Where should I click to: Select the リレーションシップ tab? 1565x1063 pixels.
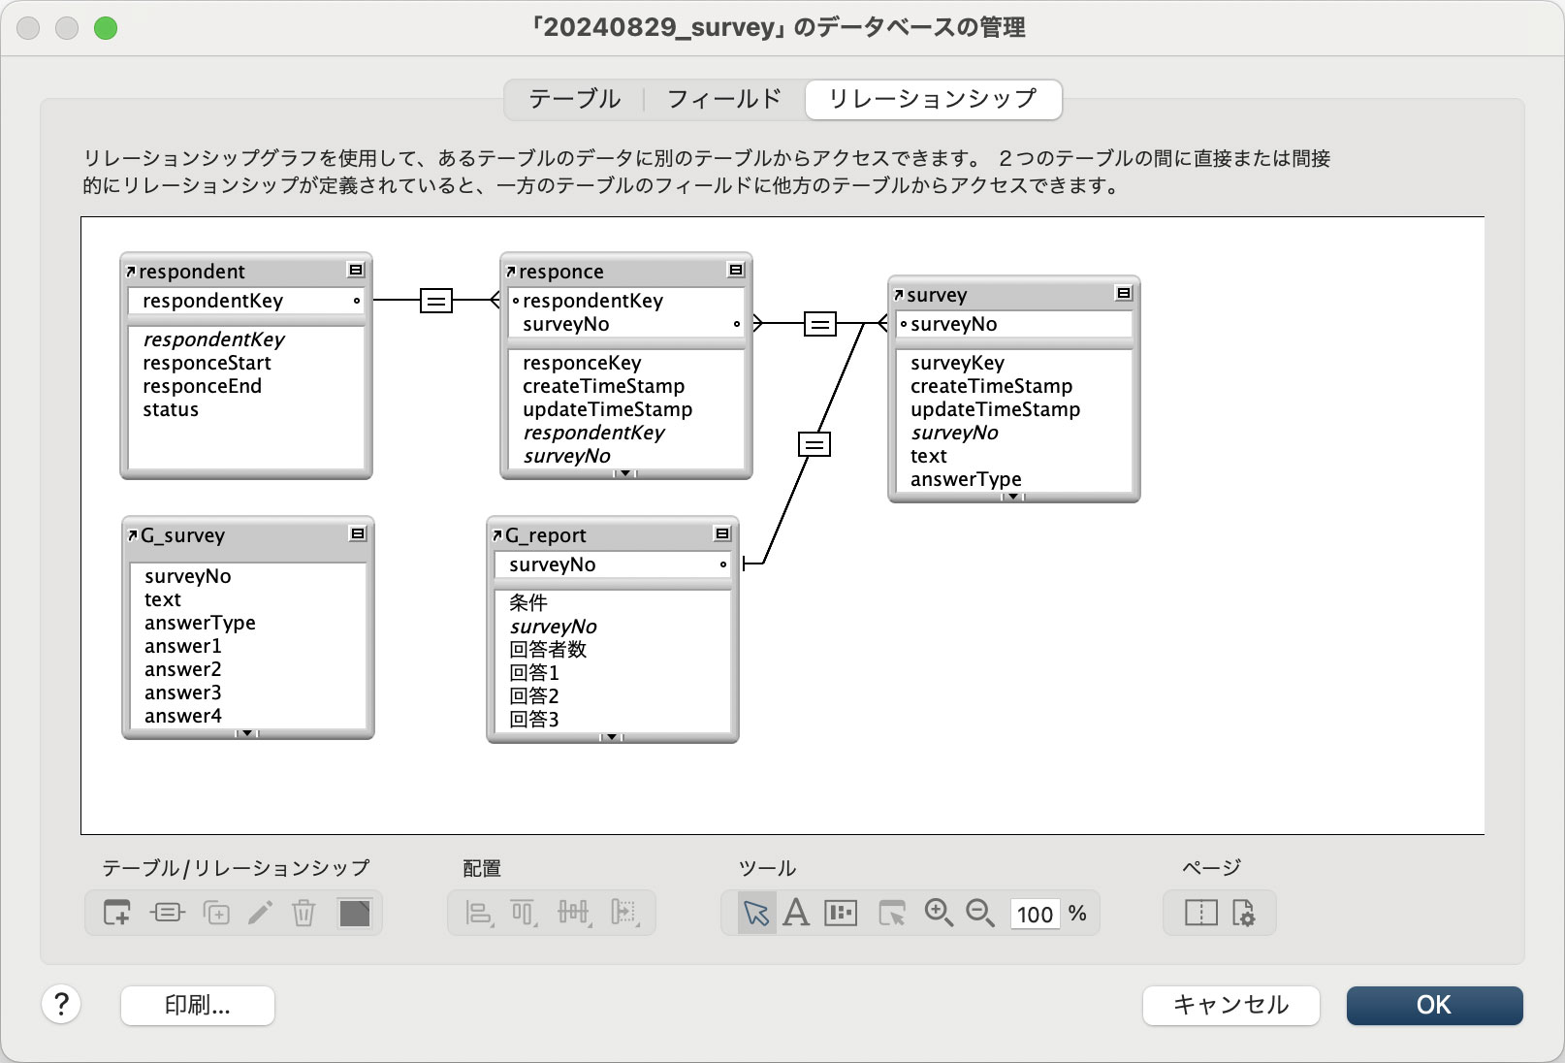pos(933,99)
